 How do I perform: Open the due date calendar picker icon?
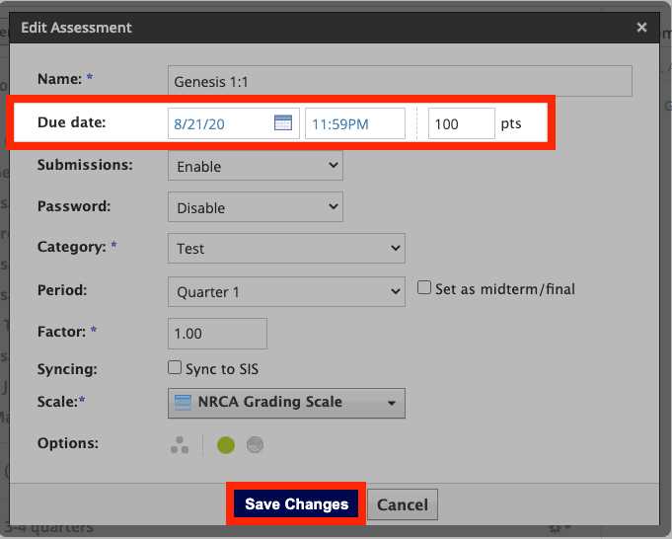[x=283, y=122]
